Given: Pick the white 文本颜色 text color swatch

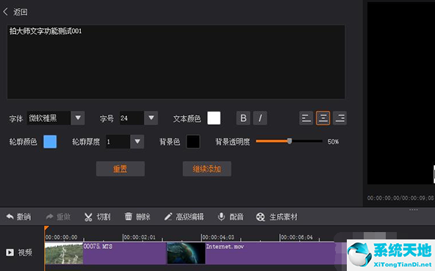Looking at the screenshot, I should [x=214, y=118].
